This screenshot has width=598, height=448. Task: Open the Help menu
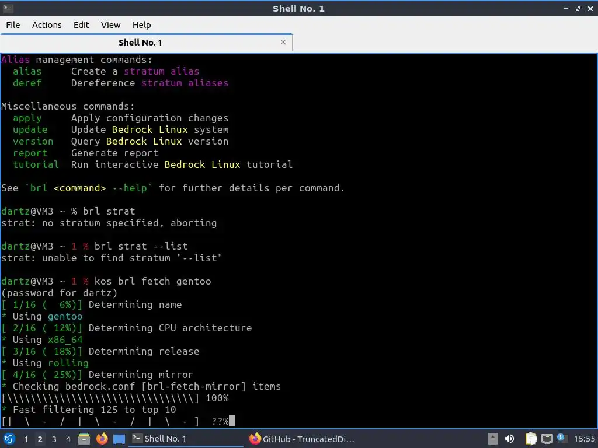click(x=141, y=25)
